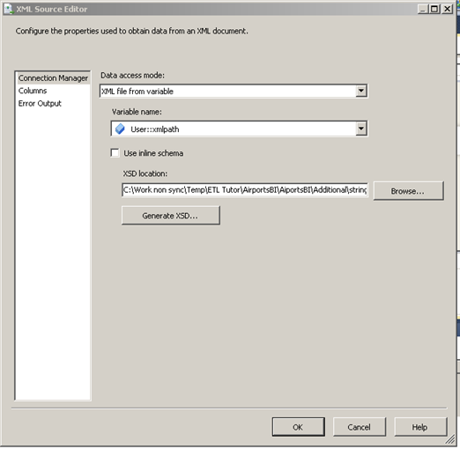Open the Variable name dropdown arrow
The height and width of the screenshot is (449, 460).
tap(361, 129)
